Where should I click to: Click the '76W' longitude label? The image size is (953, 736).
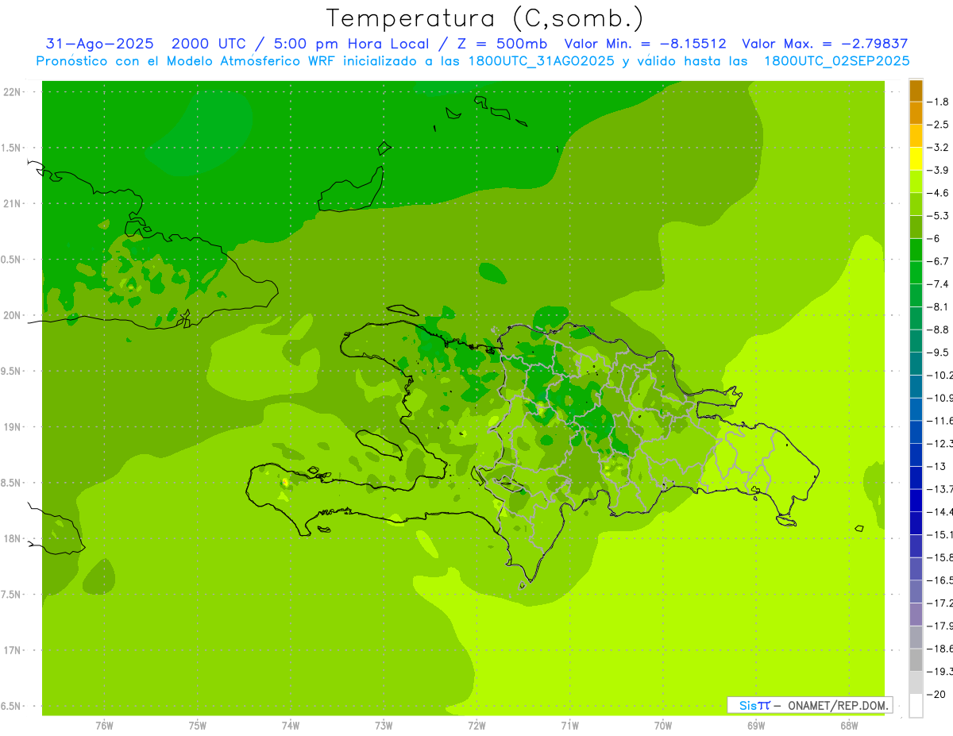point(104,726)
